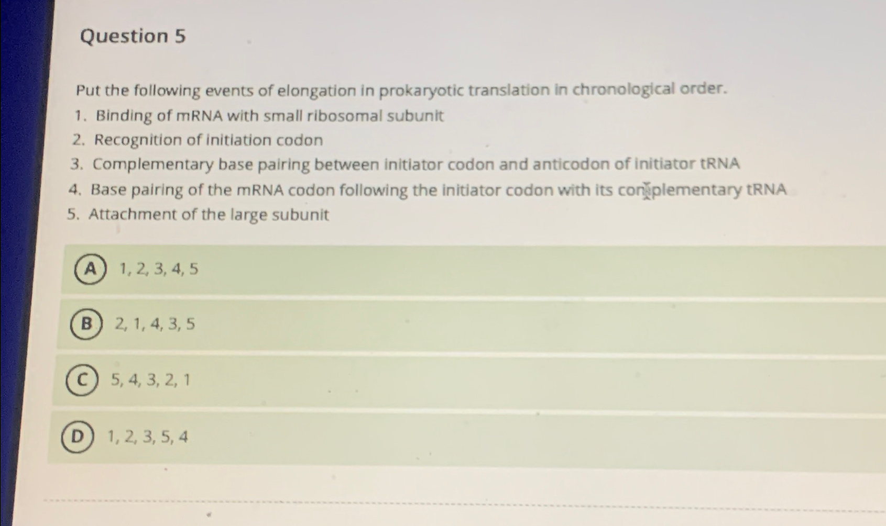Click list item 2 recognition of initiation codon

[198, 140]
